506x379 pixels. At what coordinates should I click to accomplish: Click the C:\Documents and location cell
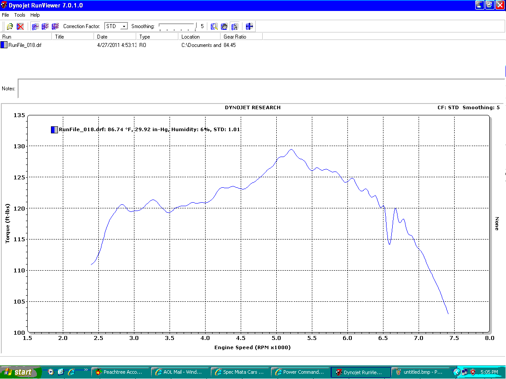[201, 45]
